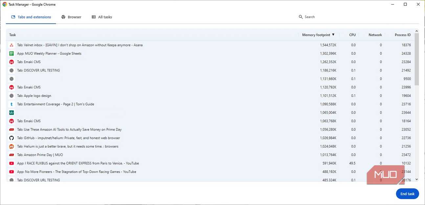Click the End task button

coord(407,194)
